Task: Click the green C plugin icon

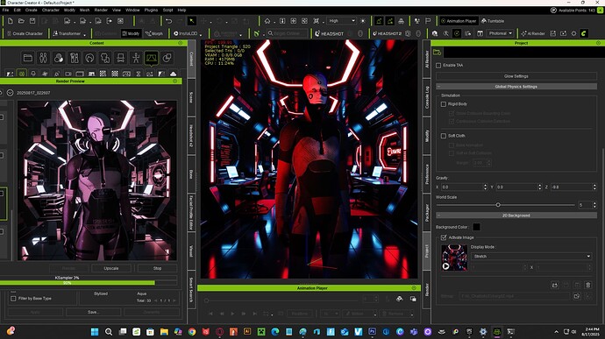Action: click(584, 33)
